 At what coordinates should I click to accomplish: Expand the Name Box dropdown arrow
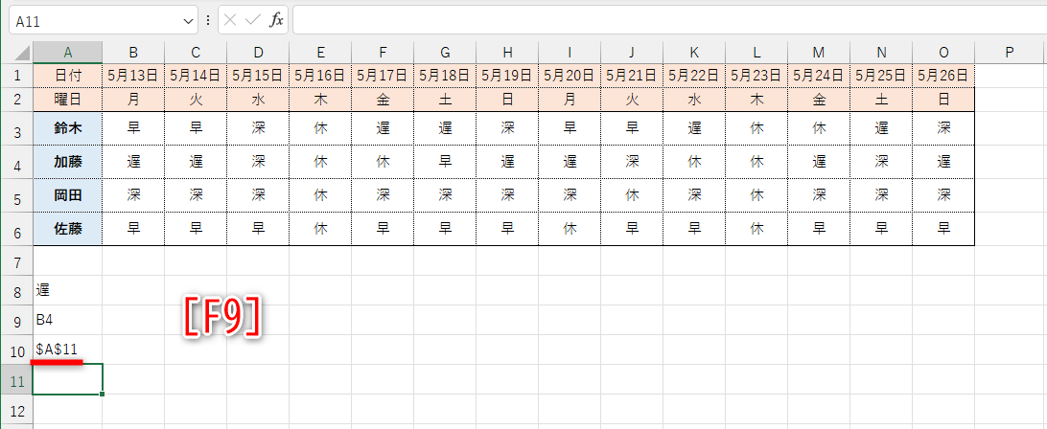coord(188,20)
